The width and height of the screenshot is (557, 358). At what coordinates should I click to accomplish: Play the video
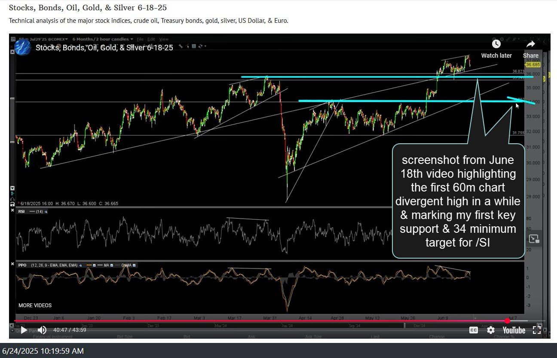click(24, 330)
